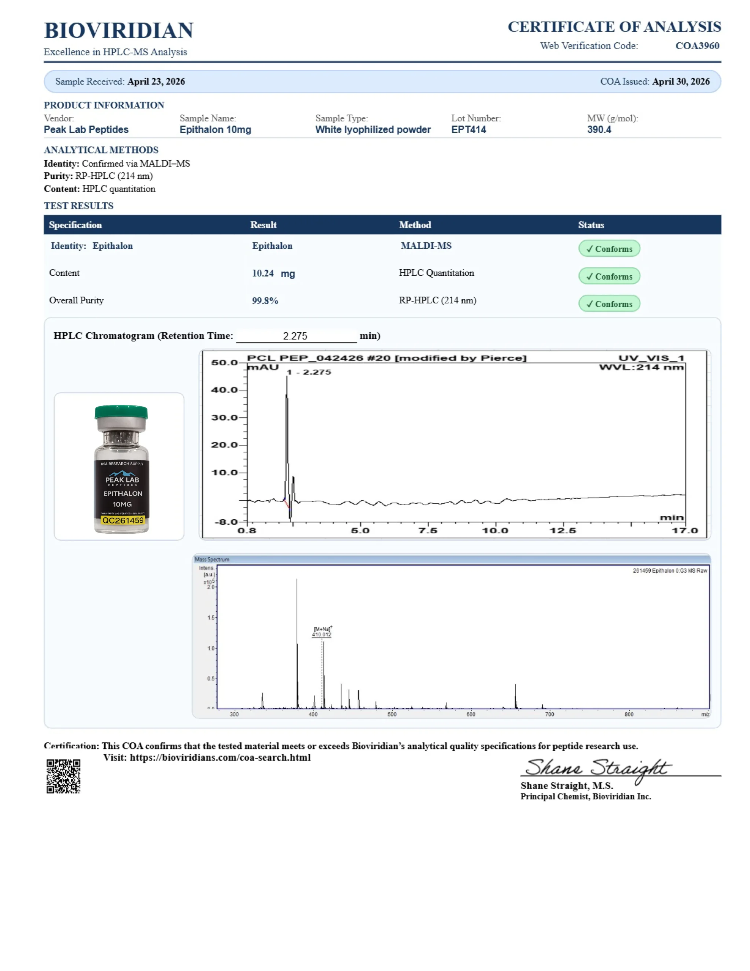Screen dimensions: 750x971
Task: Open the Epithalon vial product photo
Action: pyautogui.click(x=119, y=467)
